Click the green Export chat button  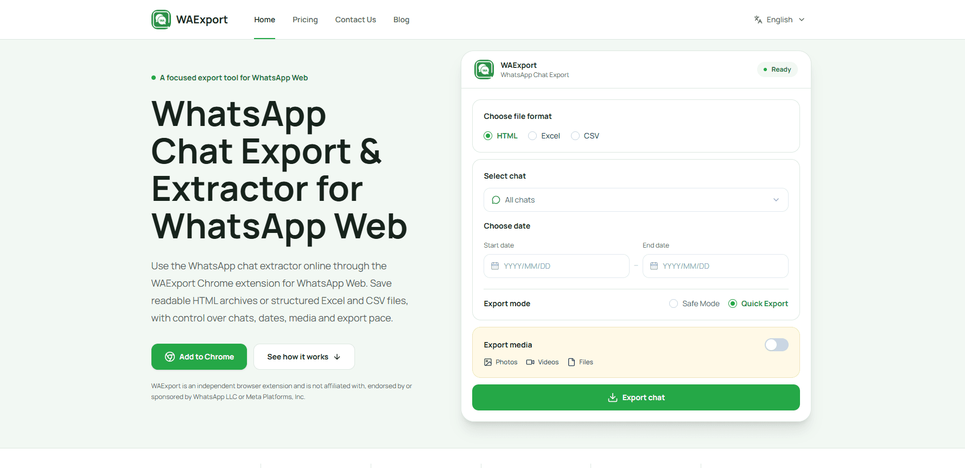click(636, 397)
